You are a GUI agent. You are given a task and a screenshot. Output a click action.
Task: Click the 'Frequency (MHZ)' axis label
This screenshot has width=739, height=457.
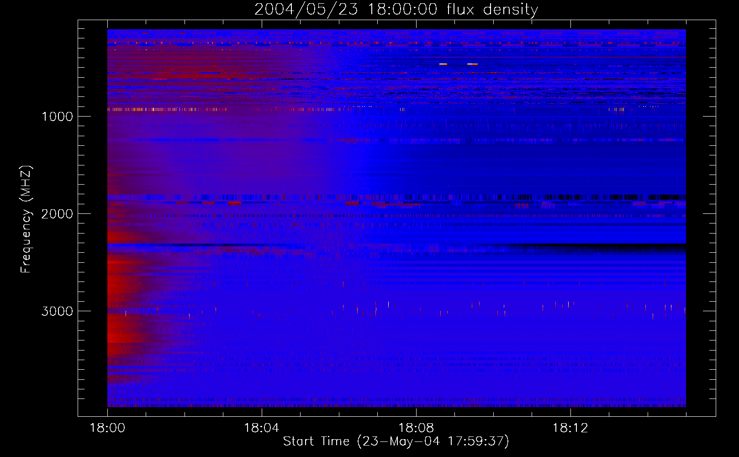click(x=26, y=219)
